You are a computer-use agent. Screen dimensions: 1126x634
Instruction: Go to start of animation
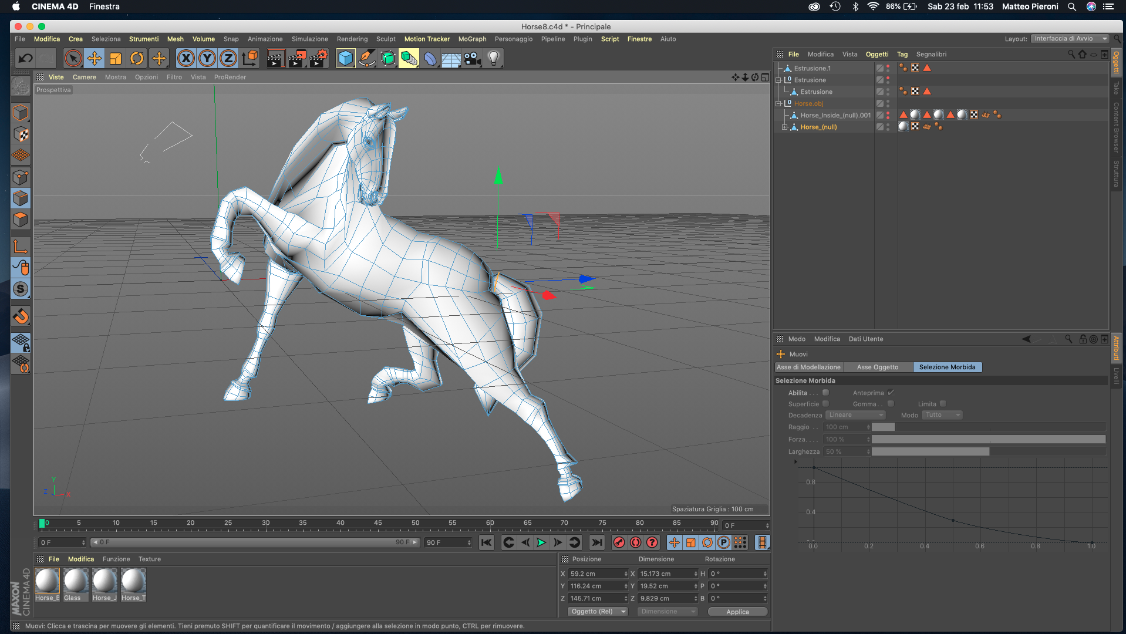pyautogui.click(x=487, y=542)
